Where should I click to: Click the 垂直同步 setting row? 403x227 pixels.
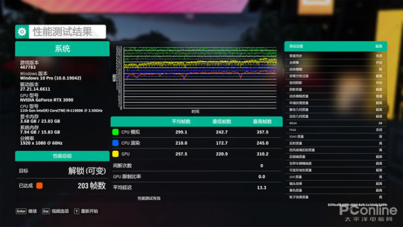point(335,56)
